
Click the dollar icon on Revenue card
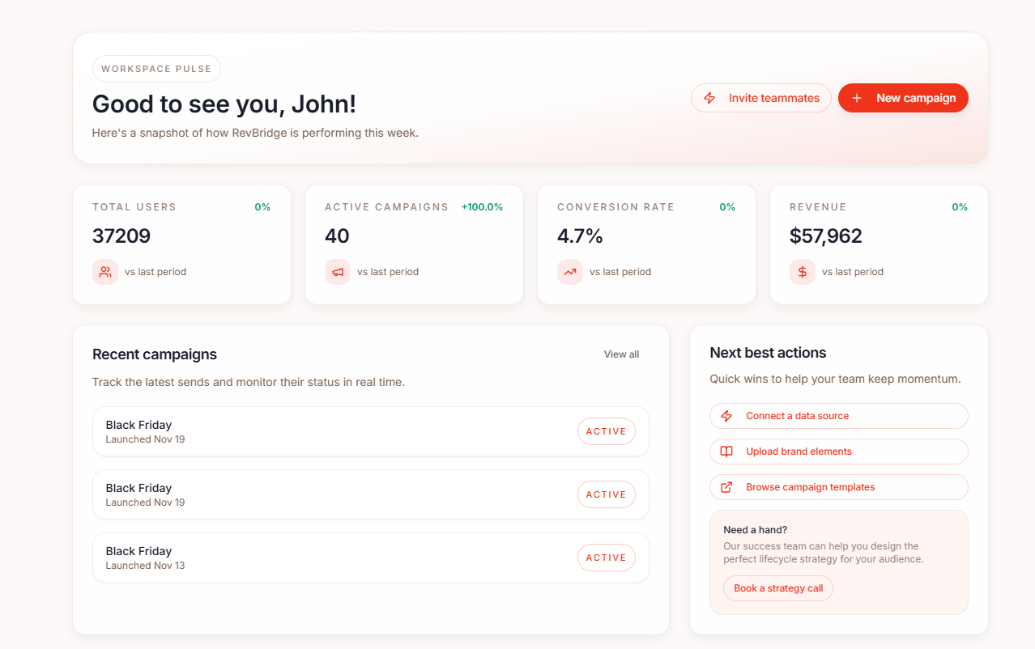pyautogui.click(x=802, y=272)
